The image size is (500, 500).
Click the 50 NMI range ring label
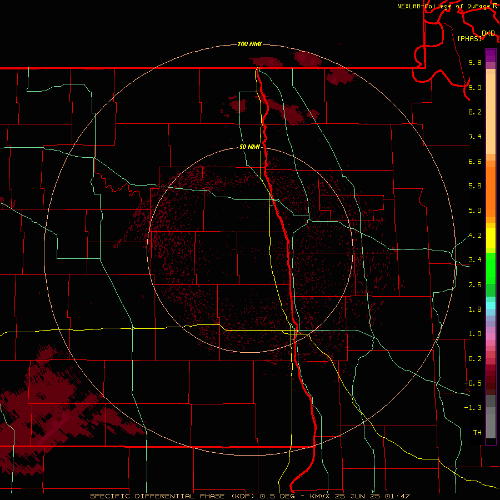tap(249, 147)
